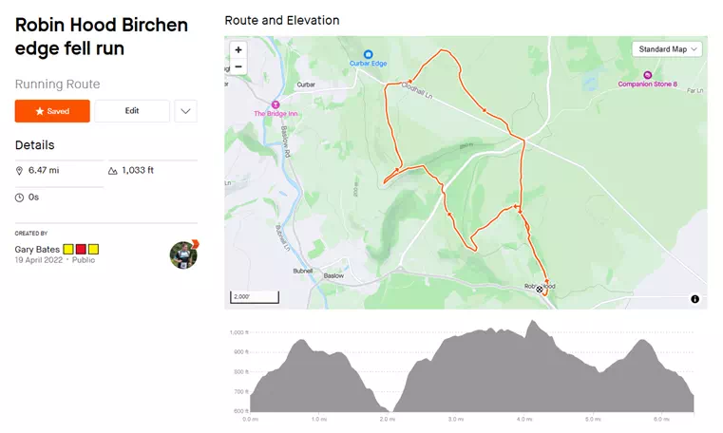Open the map attribution info icon
723x433 pixels.
694,299
